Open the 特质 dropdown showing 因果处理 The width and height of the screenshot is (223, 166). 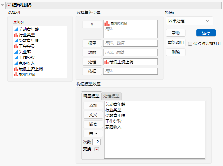tap(189, 21)
